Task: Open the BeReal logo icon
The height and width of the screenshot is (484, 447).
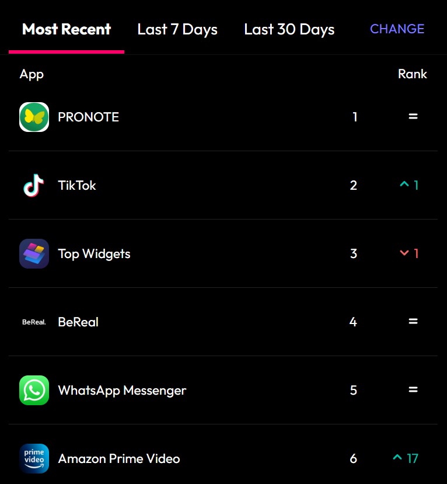Action: tap(34, 322)
